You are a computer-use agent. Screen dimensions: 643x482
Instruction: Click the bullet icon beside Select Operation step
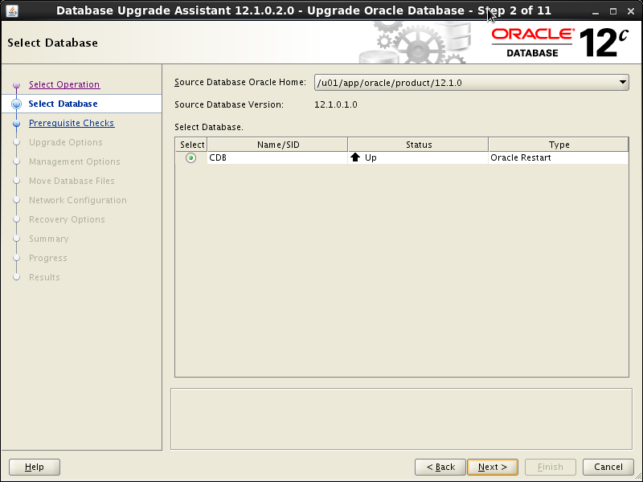[x=17, y=84]
